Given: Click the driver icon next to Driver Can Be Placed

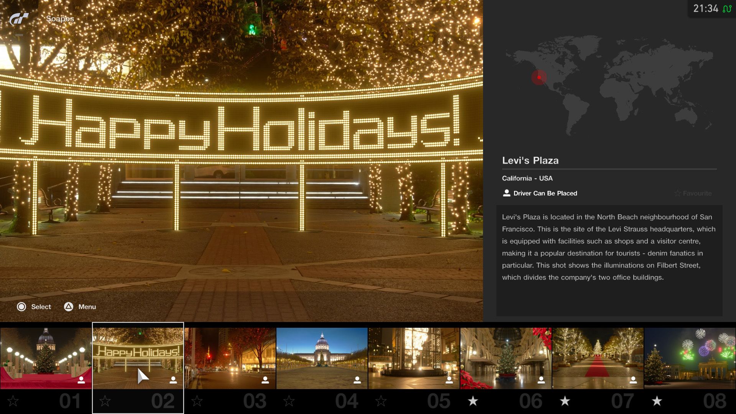Looking at the screenshot, I should pyautogui.click(x=506, y=193).
